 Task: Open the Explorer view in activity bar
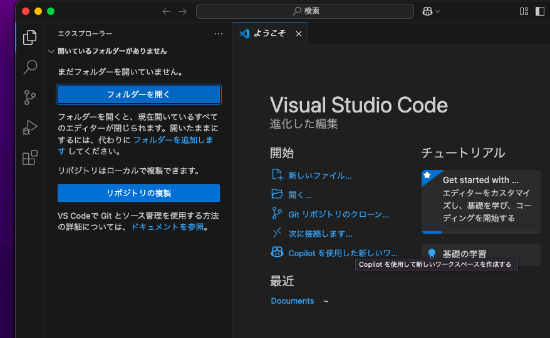click(30, 37)
